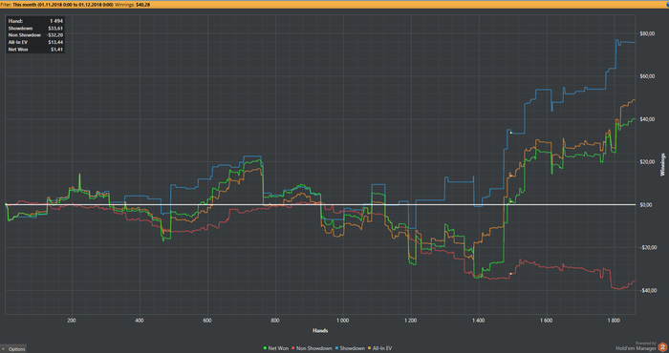Screen dimensions: 669x353
Task: Click the 'Hands' x-axis title
Action: coord(320,331)
